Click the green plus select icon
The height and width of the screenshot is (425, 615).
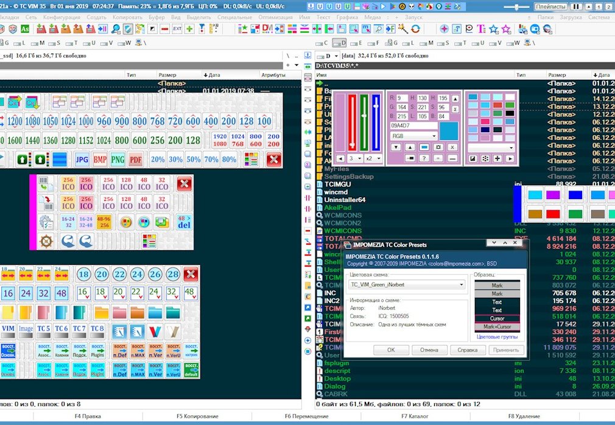pyautogui.click(x=189, y=29)
